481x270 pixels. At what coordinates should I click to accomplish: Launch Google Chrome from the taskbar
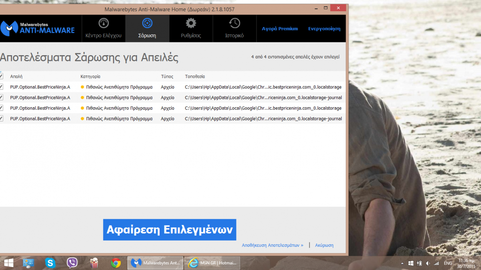[116, 263]
